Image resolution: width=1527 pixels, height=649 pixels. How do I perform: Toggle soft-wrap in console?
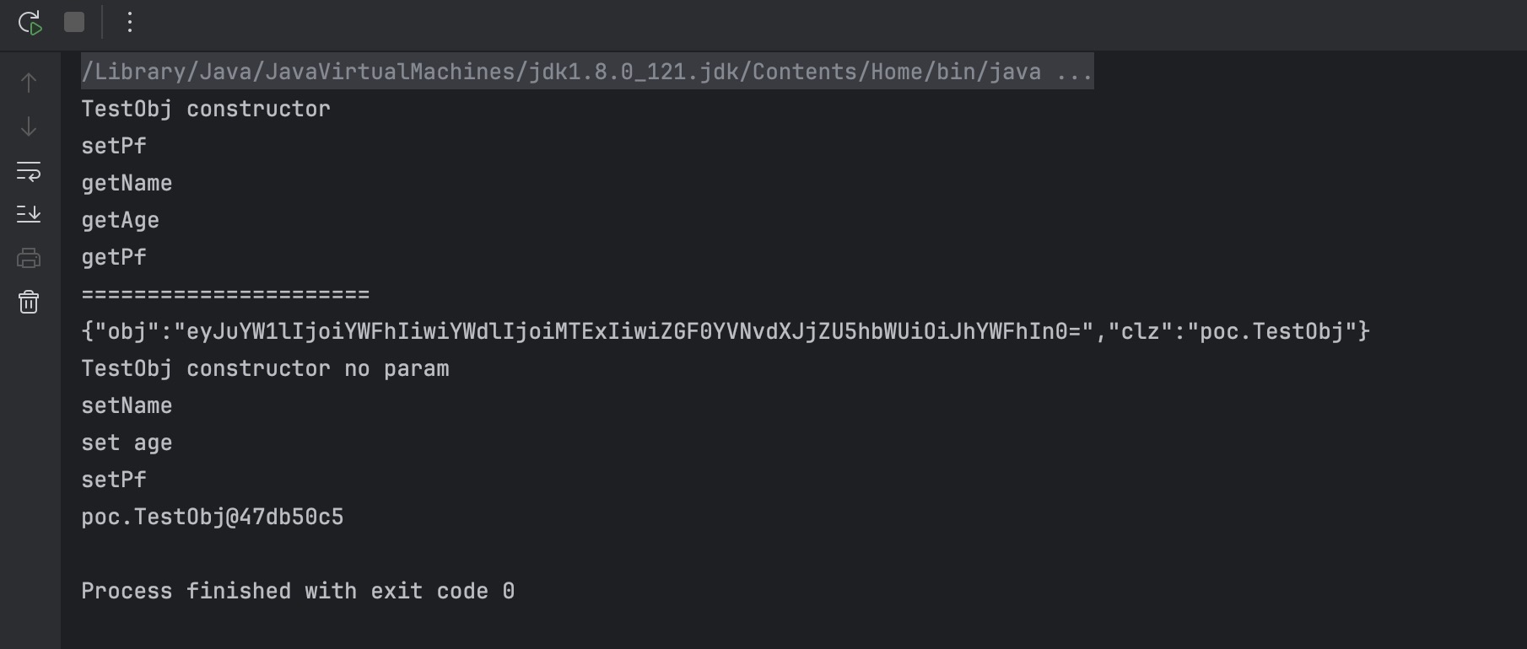tap(29, 171)
